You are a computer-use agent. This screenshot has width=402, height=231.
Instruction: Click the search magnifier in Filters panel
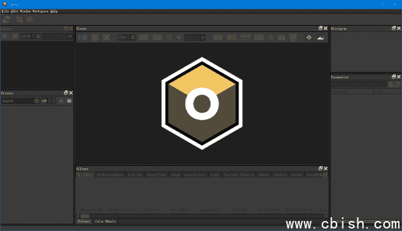(79, 175)
